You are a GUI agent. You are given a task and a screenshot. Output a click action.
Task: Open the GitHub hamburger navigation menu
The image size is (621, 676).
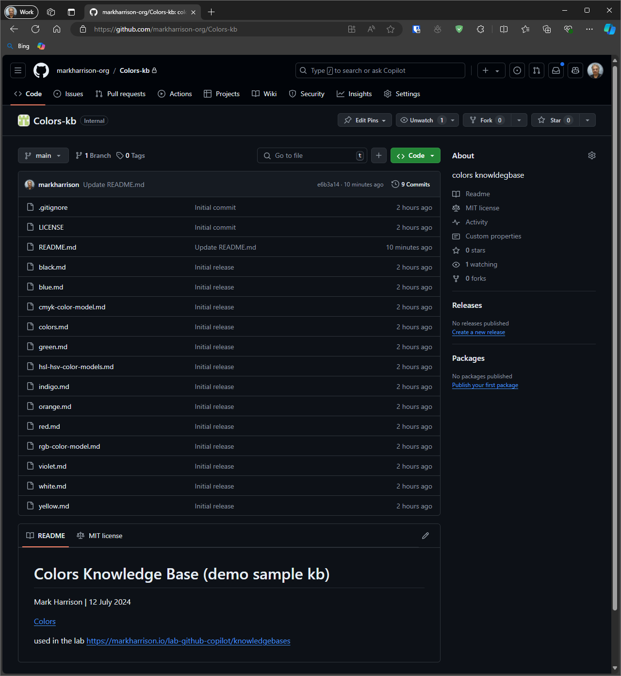click(x=18, y=70)
